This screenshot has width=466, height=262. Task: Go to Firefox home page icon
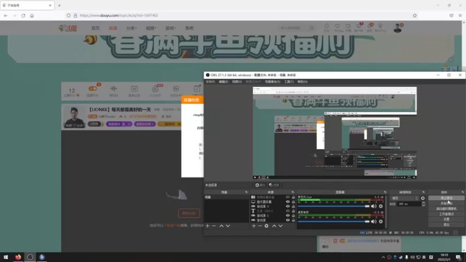pyautogui.click(x=32, y=16)
